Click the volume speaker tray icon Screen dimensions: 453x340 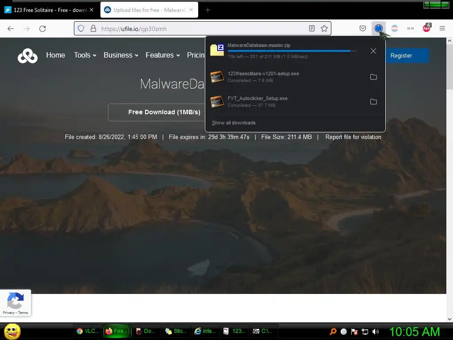click(x=376, y=332)
